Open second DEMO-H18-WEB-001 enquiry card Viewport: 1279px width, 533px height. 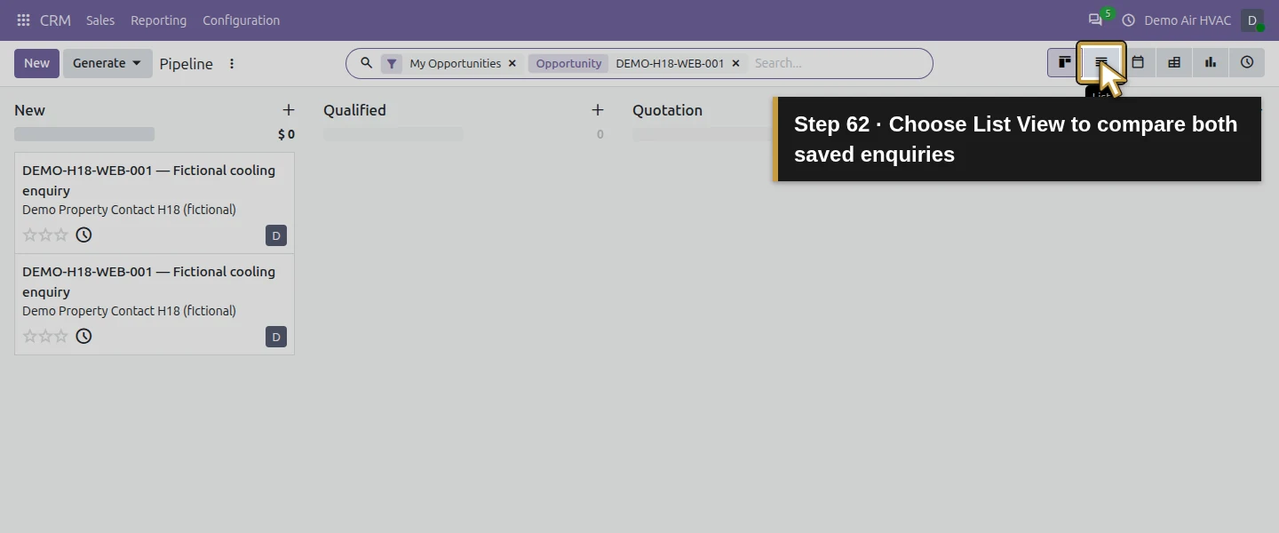coord(155,304)
